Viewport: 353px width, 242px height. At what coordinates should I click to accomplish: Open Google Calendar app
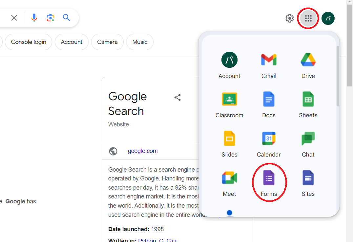269,144
